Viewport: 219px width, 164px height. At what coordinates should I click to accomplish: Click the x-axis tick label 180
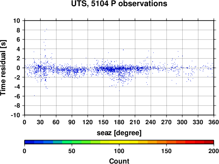pyautogui.click(x=119, y=122)
